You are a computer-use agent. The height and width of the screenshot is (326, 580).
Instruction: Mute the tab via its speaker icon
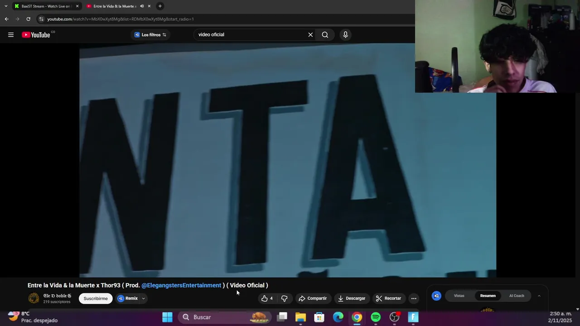point(142,6)
